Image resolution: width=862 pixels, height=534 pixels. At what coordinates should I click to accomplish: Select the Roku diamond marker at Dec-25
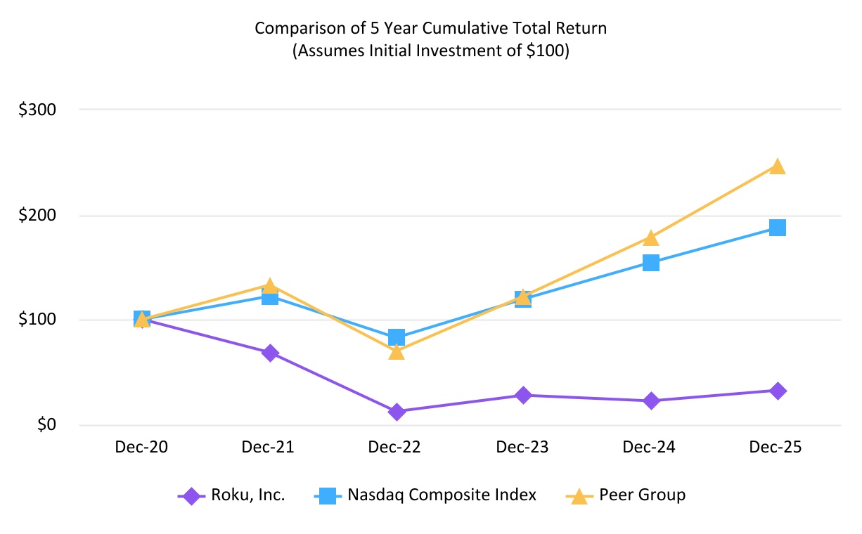(x=777, y=391)
